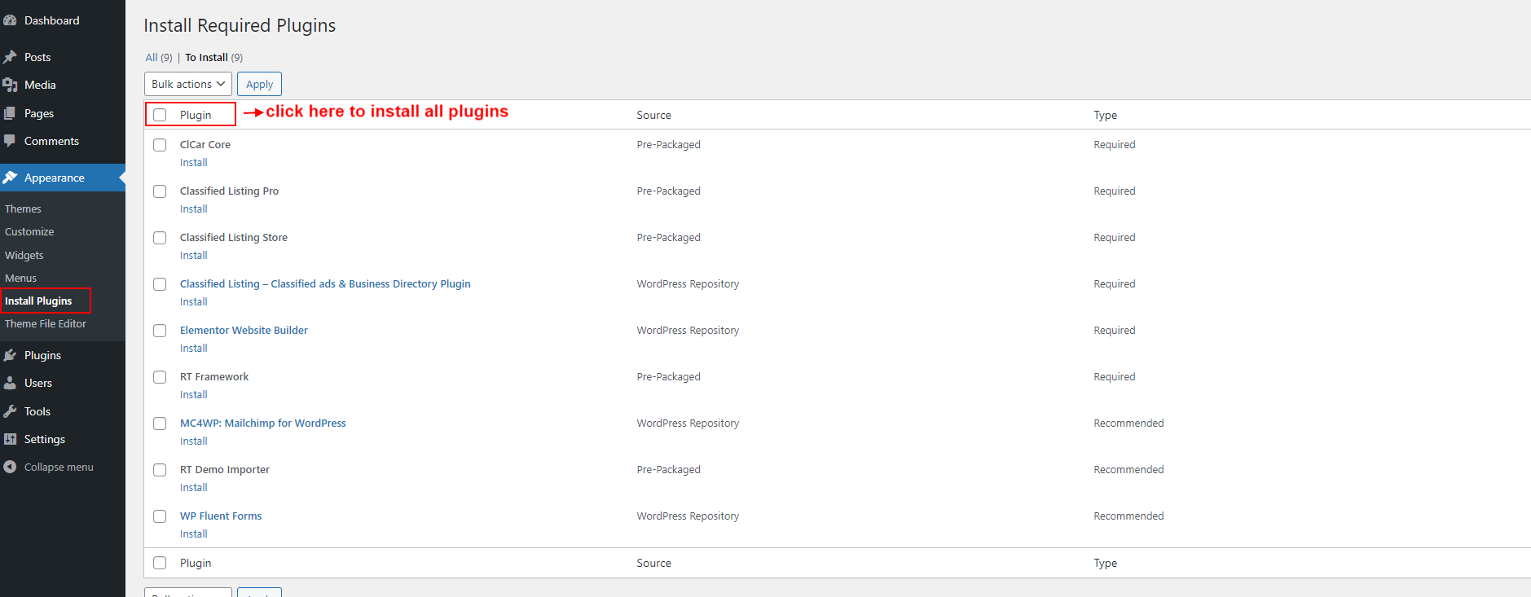1531x597 pixels.
Task: Click Install under RT Framework
Action: point(194,395)
